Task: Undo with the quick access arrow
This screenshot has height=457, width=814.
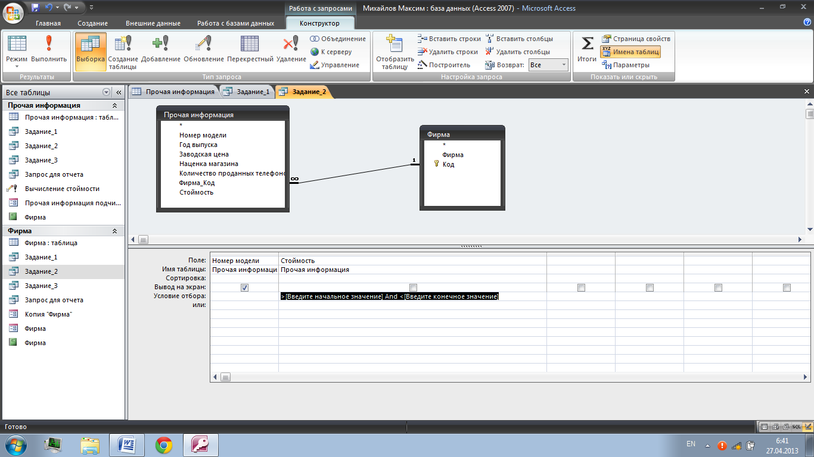Action: pos(49,8)
